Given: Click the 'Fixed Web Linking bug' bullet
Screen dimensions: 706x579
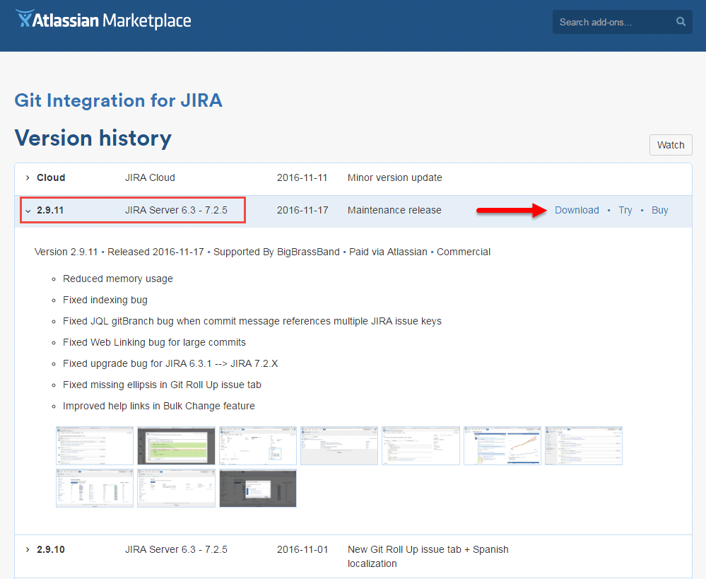Looking at the screenshot, I should click(x=155, y=342).
